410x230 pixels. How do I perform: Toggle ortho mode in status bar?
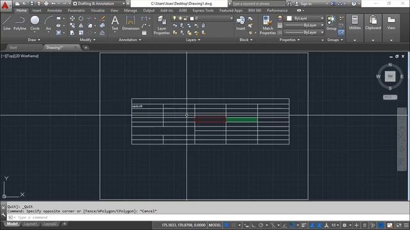[x=254, y=225]
